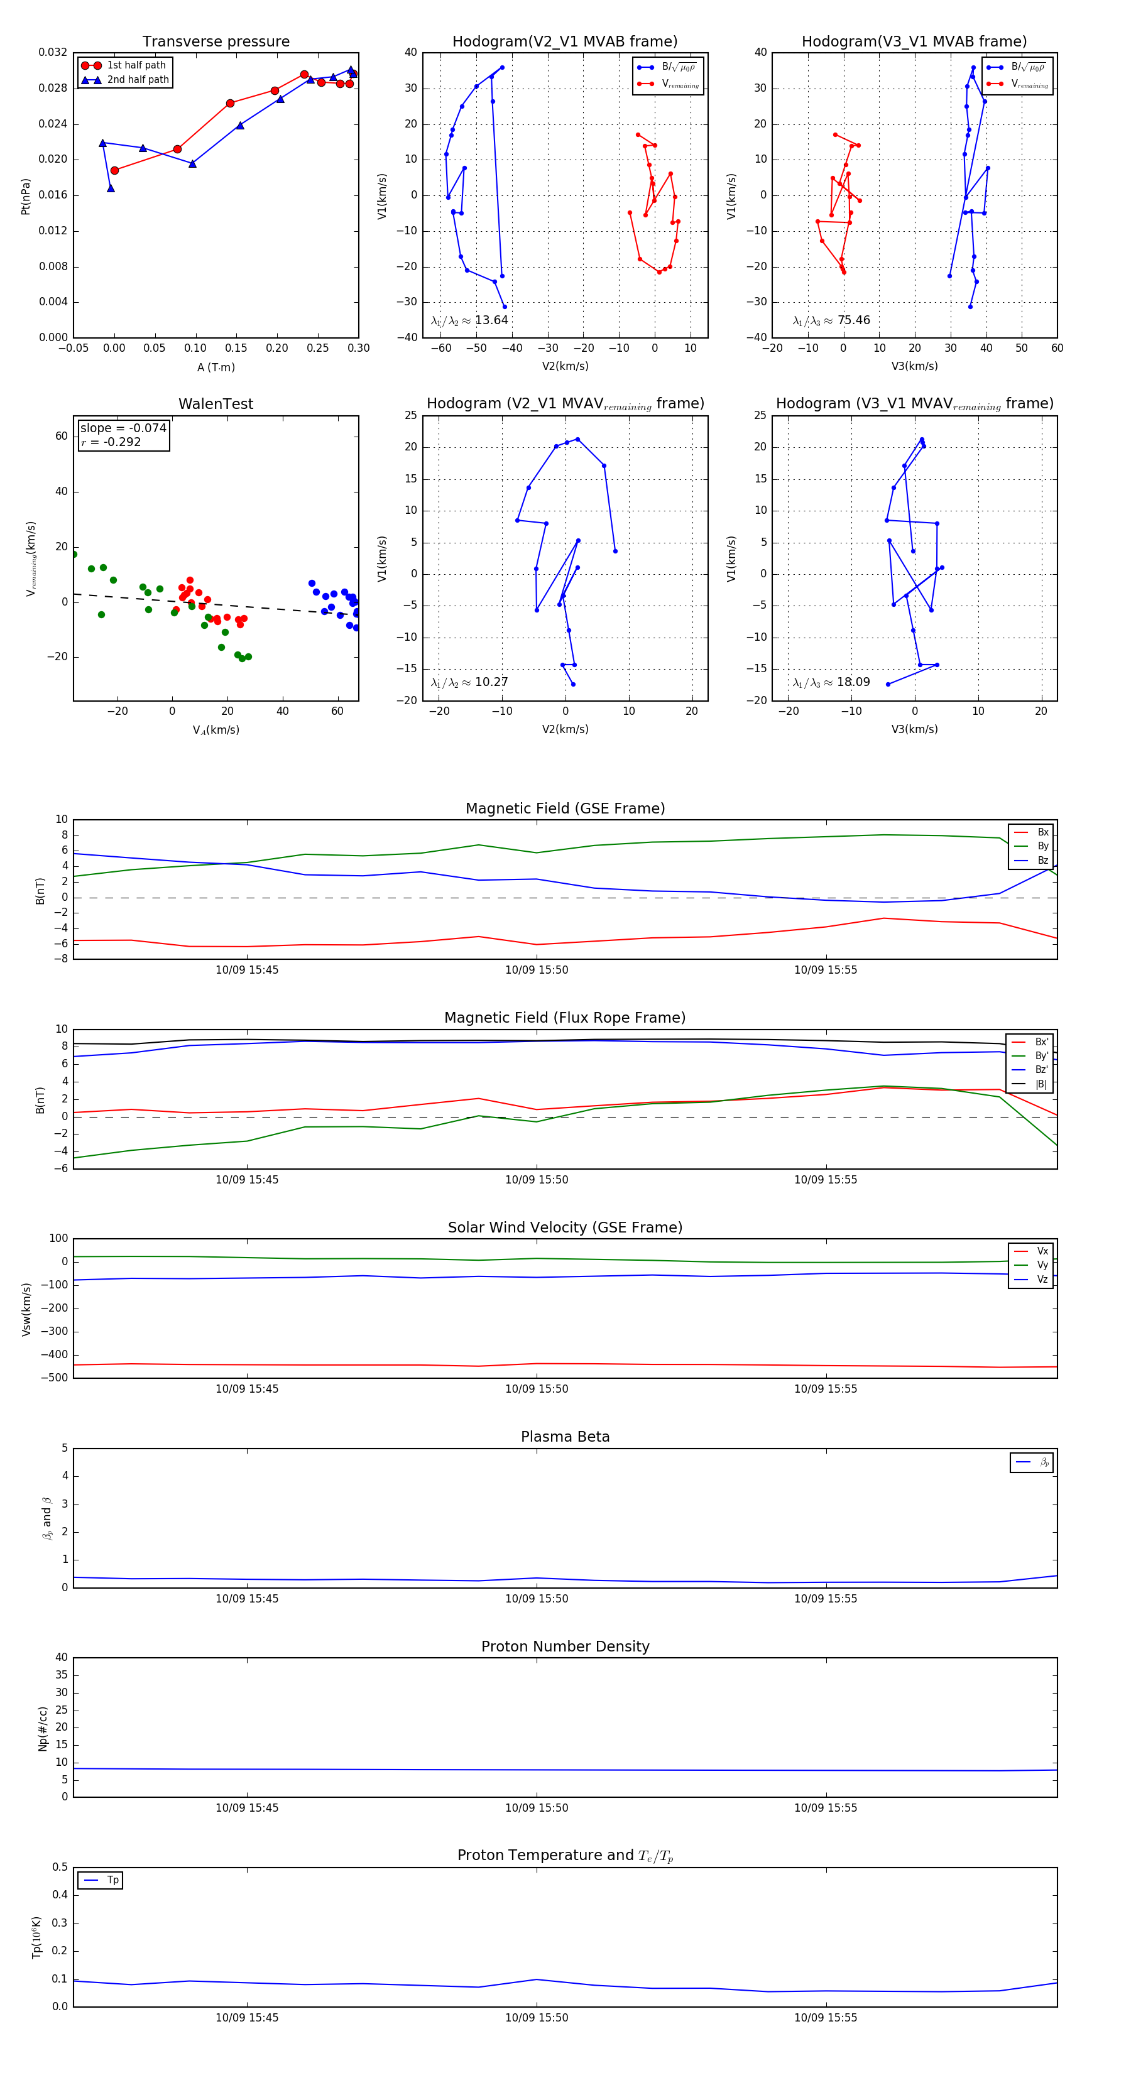Click the λ1/λ2 ≈ 10.27 annotation
Image resolution: width=1131 pixels, height=2073 pixels.
coord(470,682)
